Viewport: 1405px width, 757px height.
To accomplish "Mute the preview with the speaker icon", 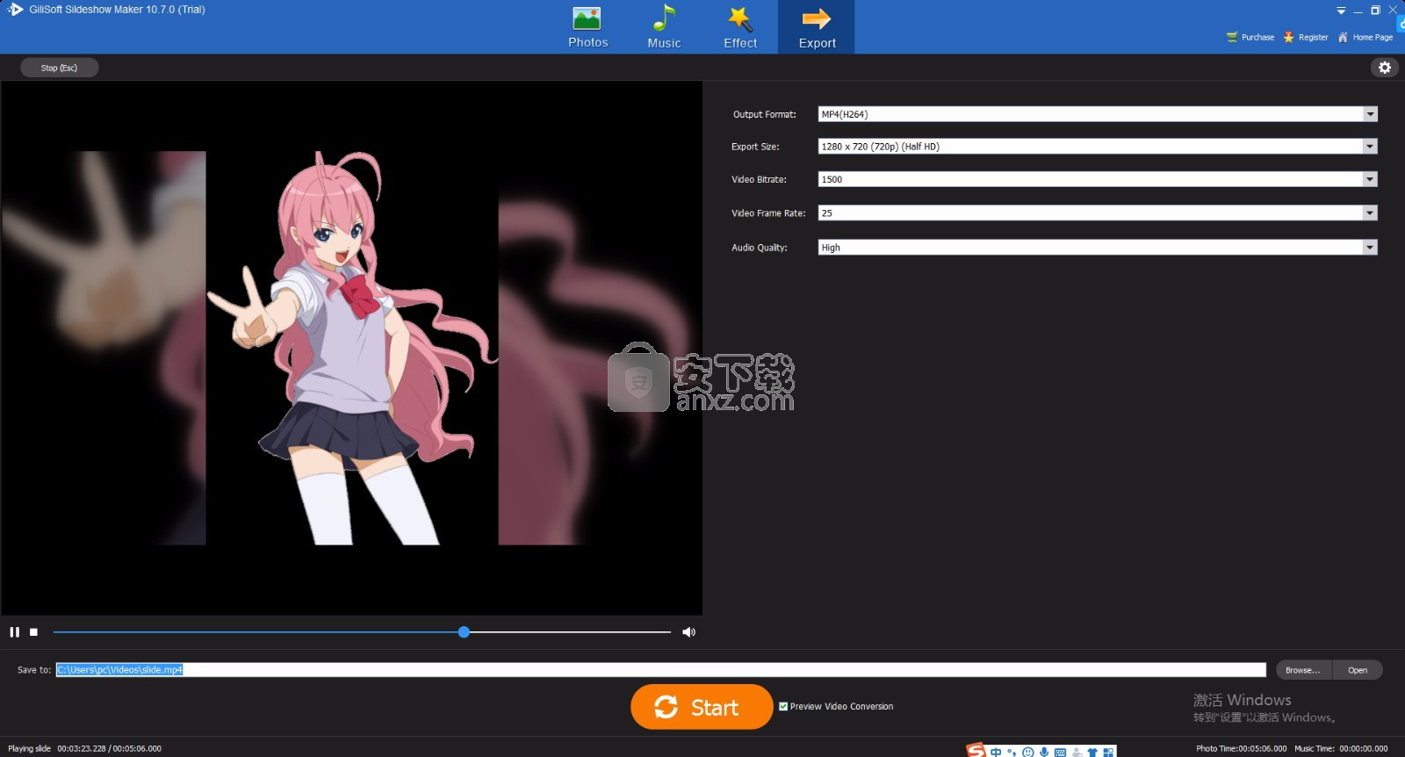I will (x=688, y=631).
